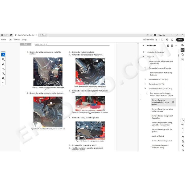Click the page number box 108

click(x=183, y=121)
